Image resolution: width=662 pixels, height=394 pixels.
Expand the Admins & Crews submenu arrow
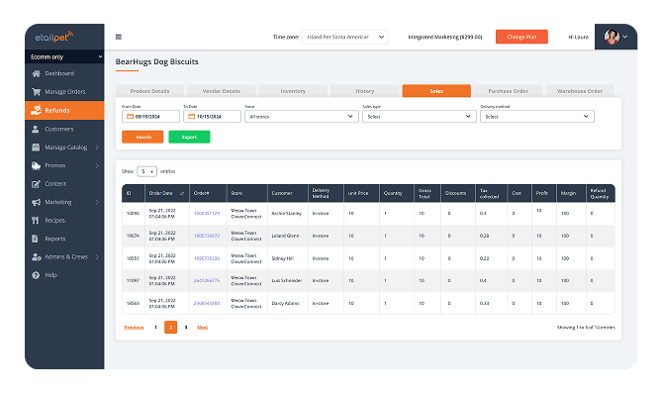coord(97,256)
